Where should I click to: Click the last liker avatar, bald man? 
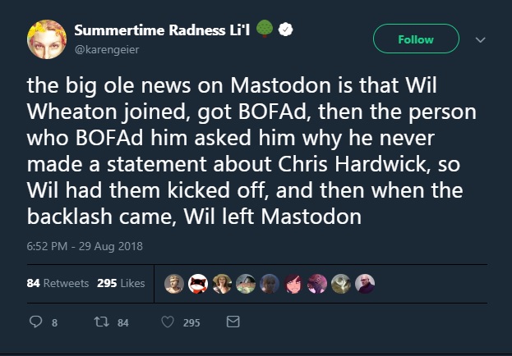point(365,284)
